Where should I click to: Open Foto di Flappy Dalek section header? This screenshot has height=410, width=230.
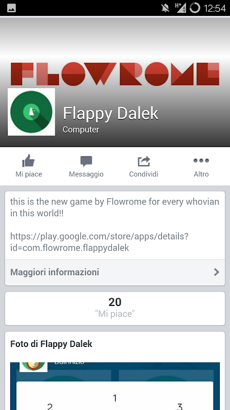[51, 344]
